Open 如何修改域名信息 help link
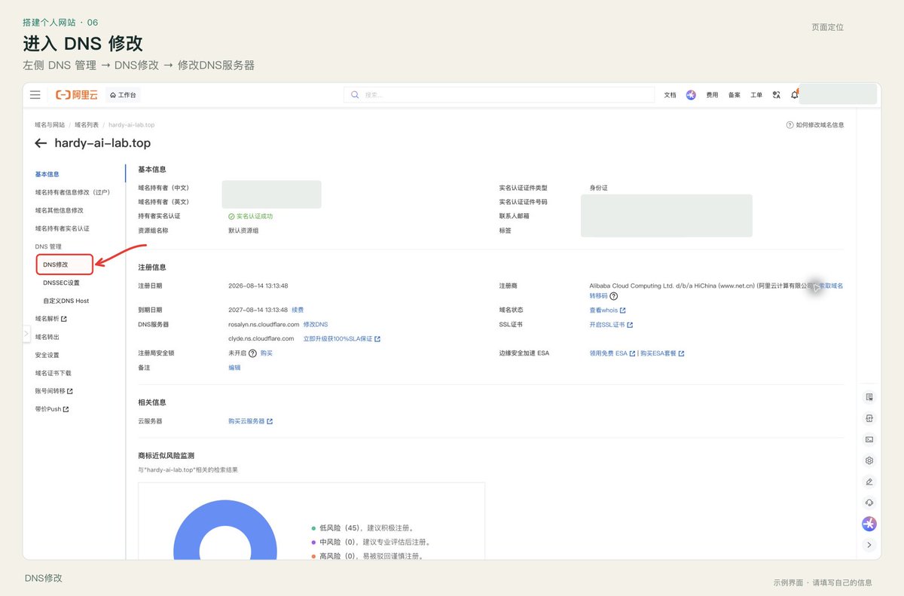 [815, 125]
